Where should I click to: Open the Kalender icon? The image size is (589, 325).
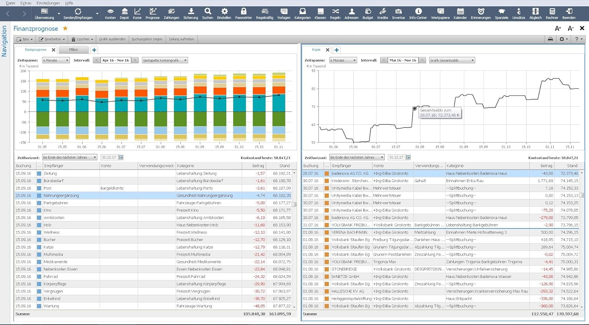(x=460, y=13)
